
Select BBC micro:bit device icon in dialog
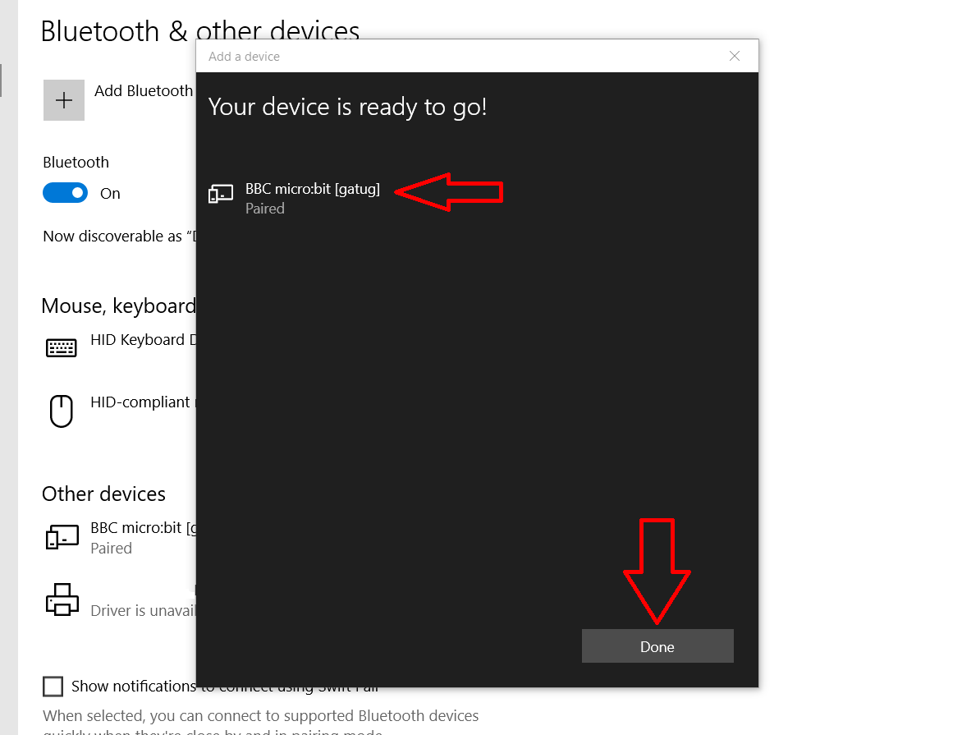pos(221,194)
